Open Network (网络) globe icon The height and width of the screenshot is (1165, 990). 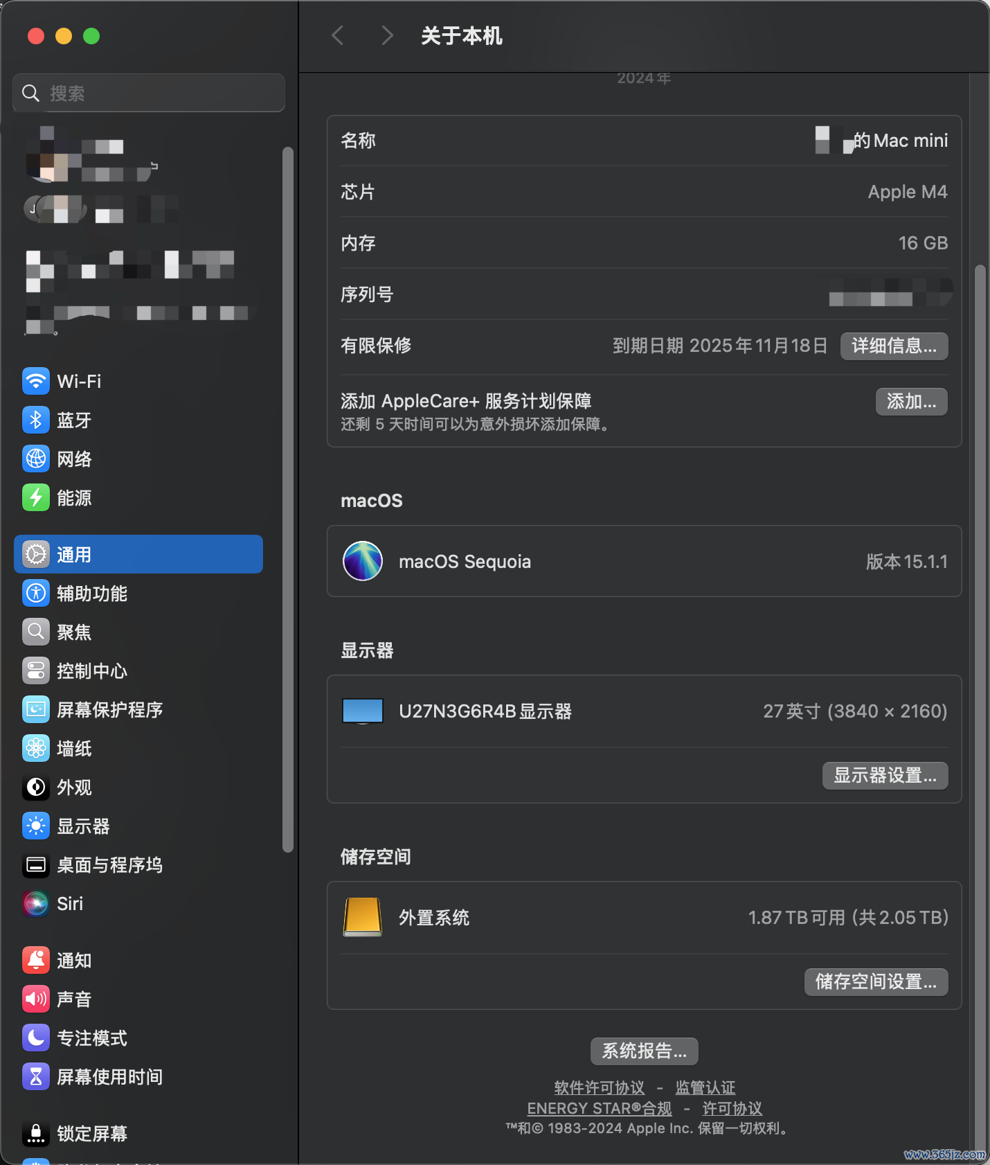(36, 459)
